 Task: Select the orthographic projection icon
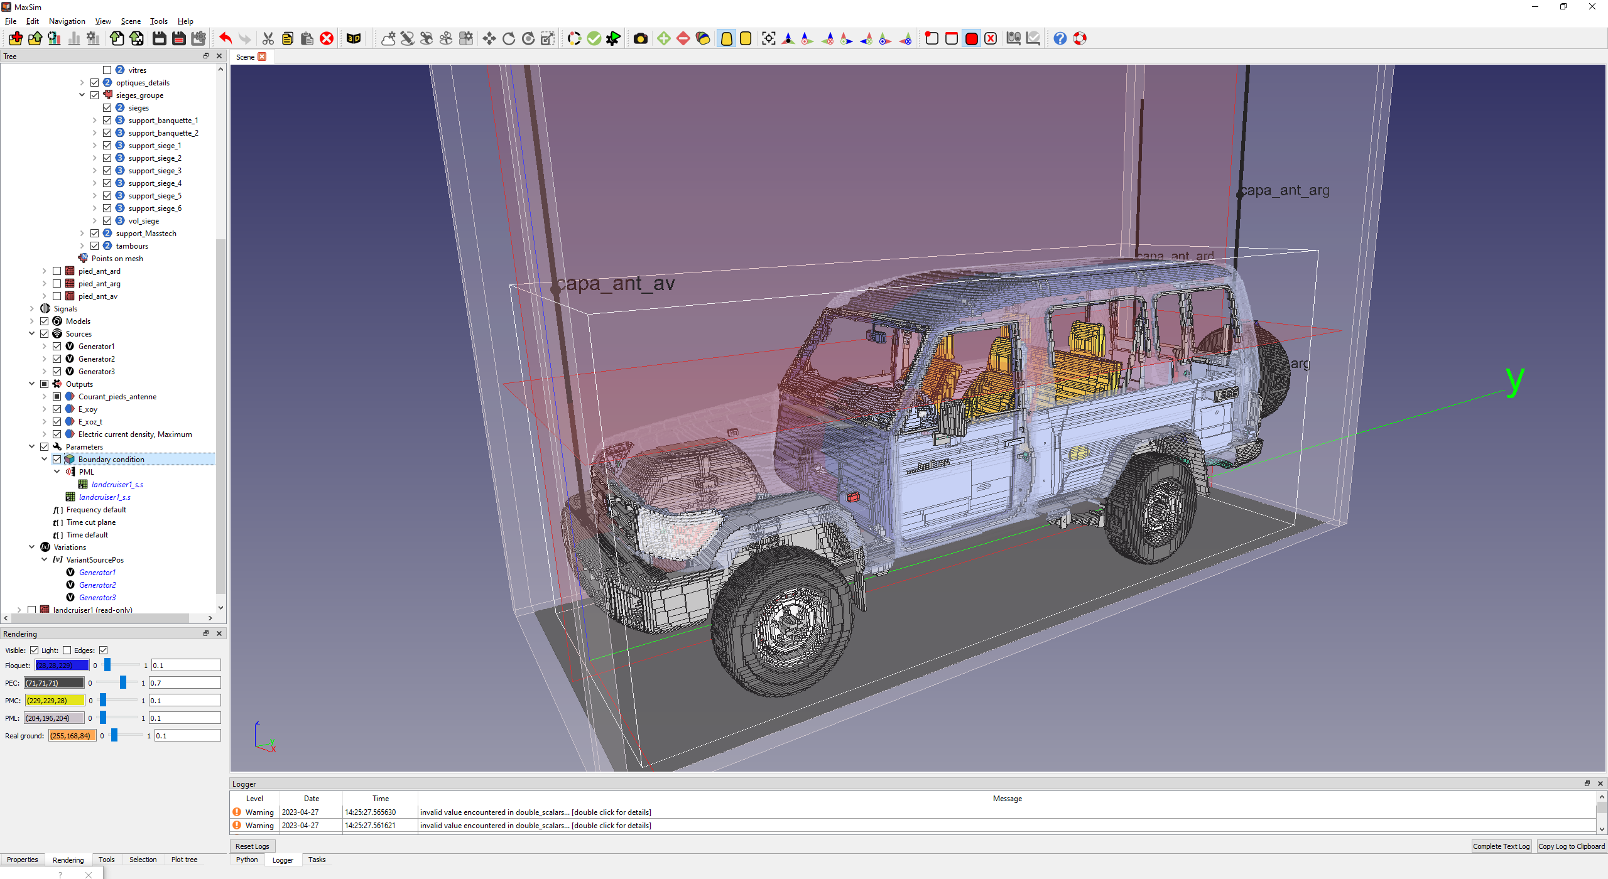tap(746, 39)
